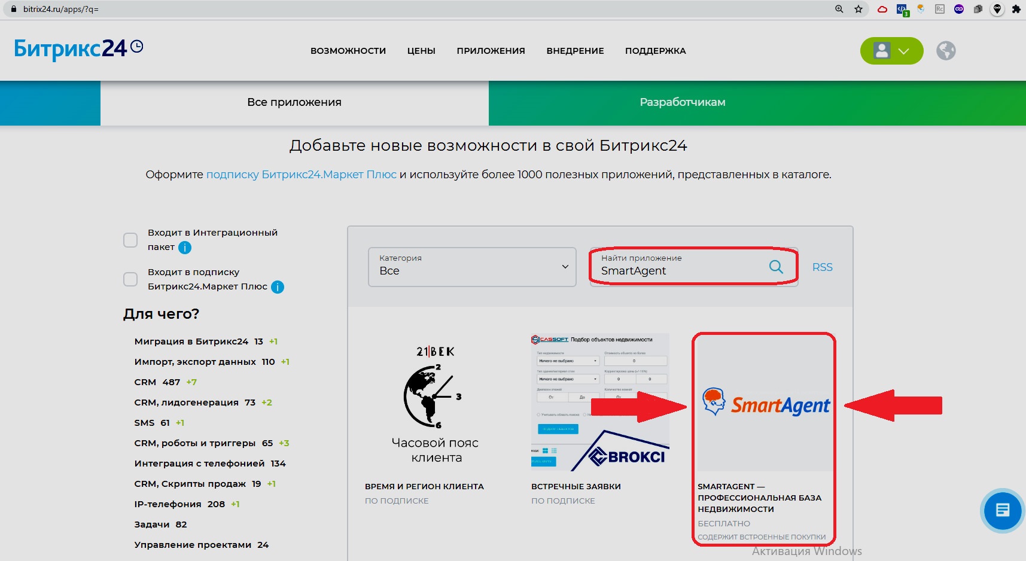Click the orange lightbulb extension icon

921,9
